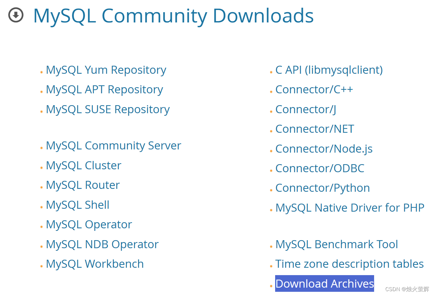Open Time zone description tables

pyautogui.click(x=349, y=264)
